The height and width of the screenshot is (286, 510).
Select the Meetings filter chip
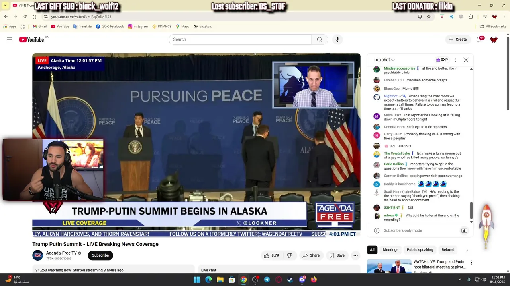click(390, 250)
